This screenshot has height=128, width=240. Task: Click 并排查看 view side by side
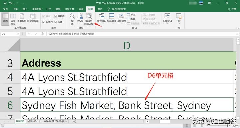149,15
